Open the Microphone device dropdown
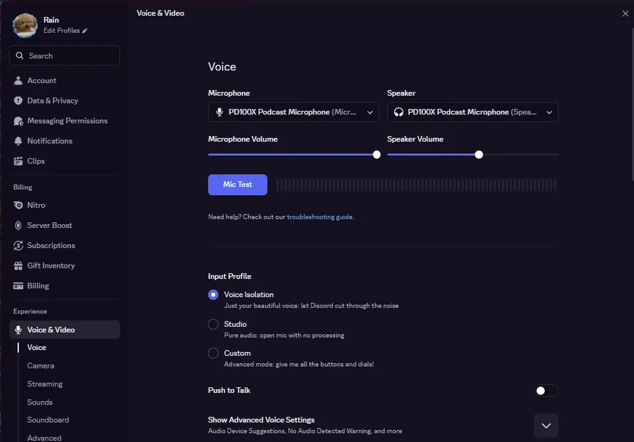Viewport: 634px width, 442px height. [293, 112]
